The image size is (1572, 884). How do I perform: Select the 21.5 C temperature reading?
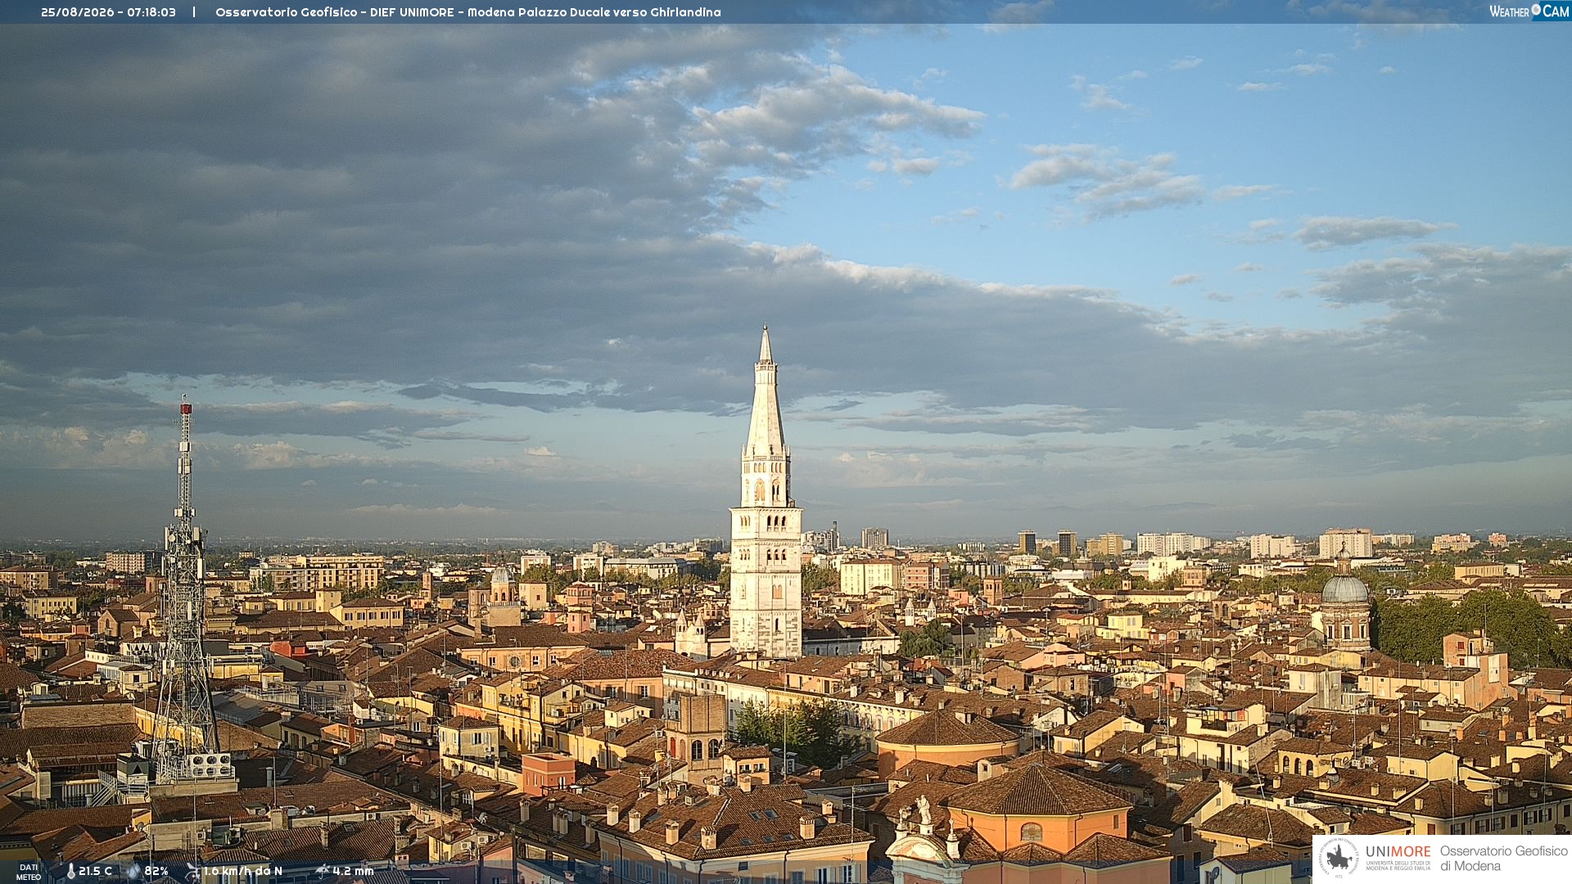(95, 871)
